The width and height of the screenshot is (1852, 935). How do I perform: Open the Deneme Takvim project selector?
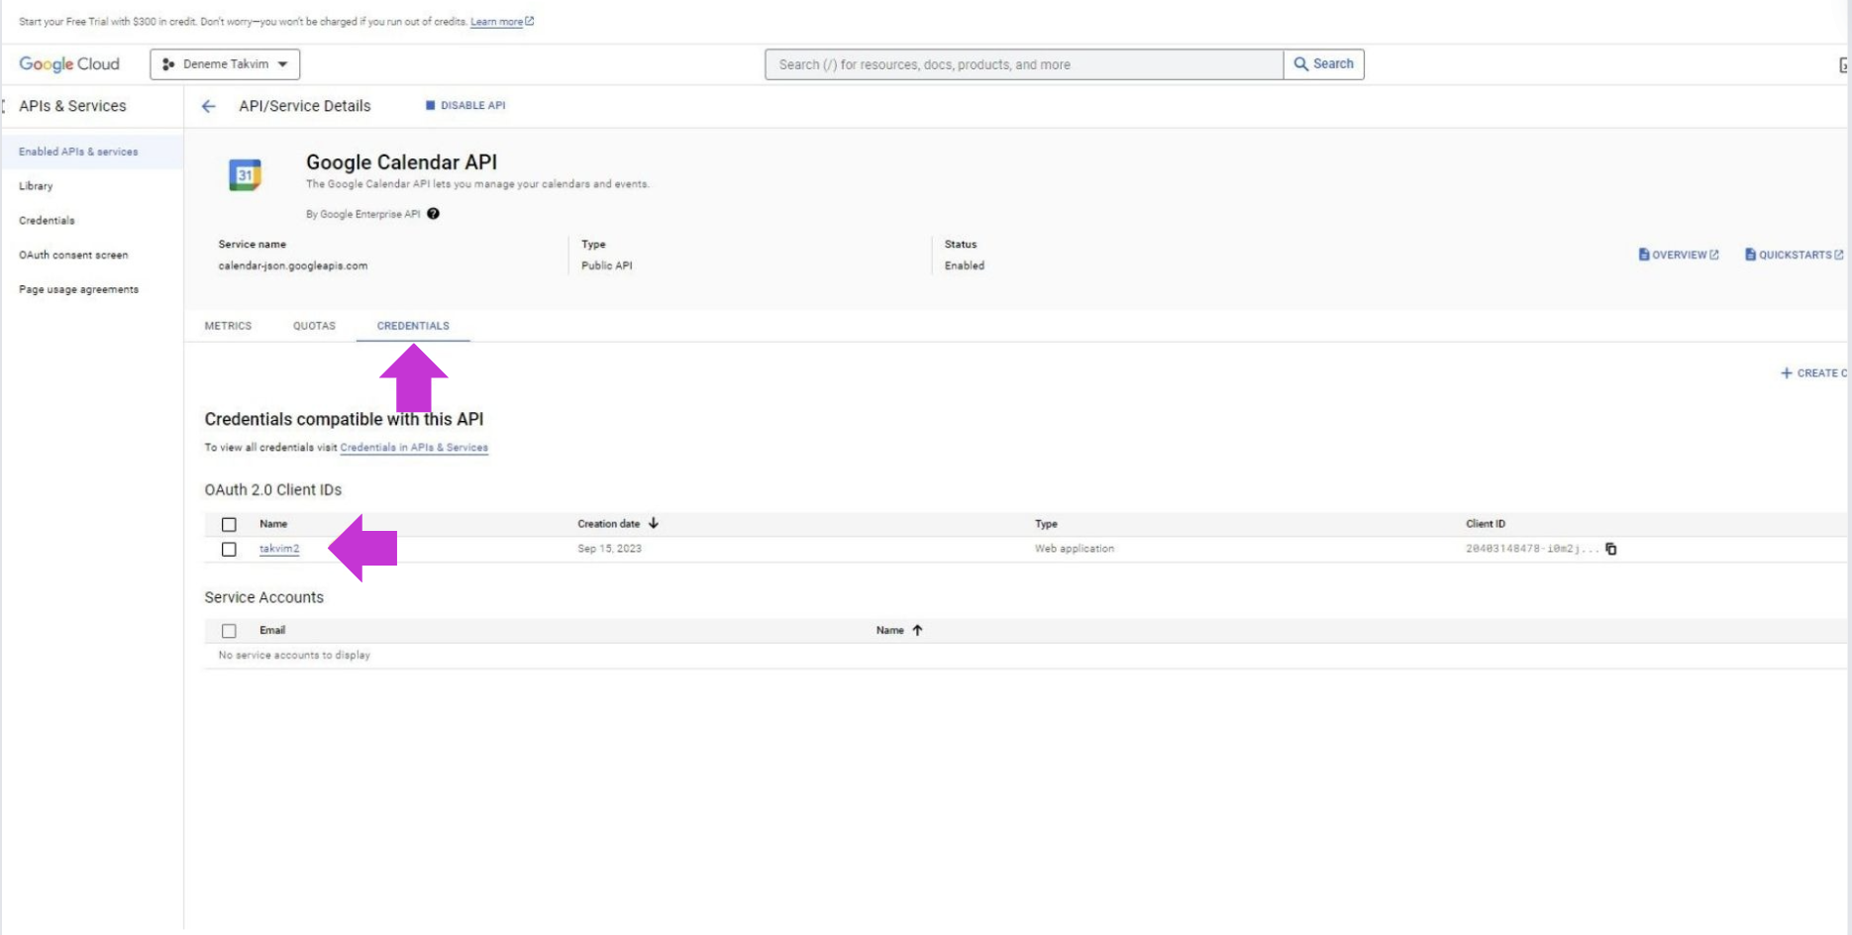point(225,64)
